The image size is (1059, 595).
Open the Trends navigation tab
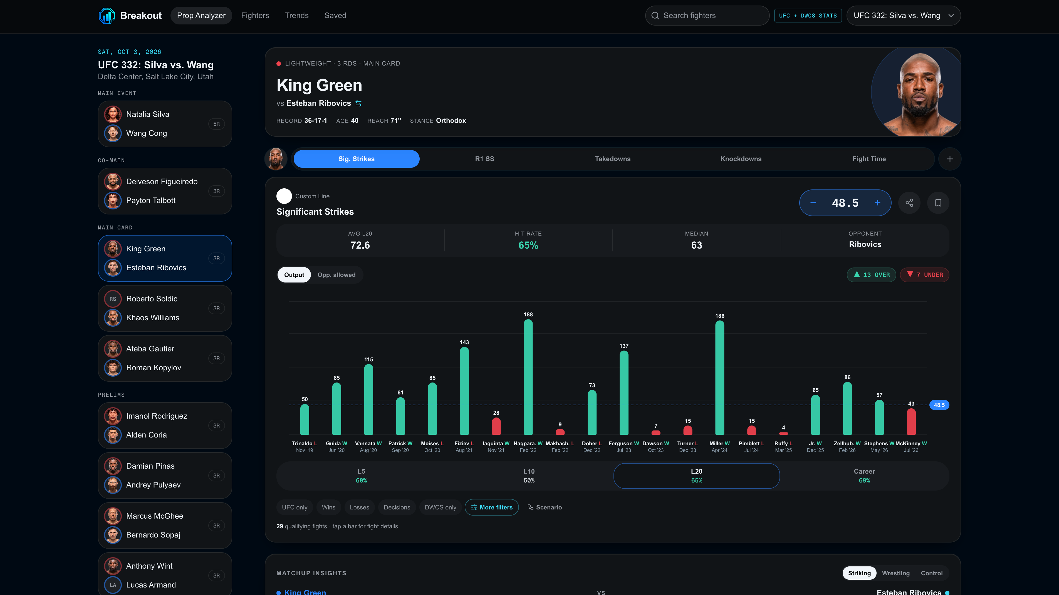click(x=296, y=16)
